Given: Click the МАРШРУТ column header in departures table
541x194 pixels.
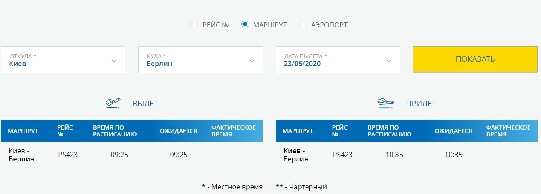Looking at the screenshot, I should coord(23,131).
